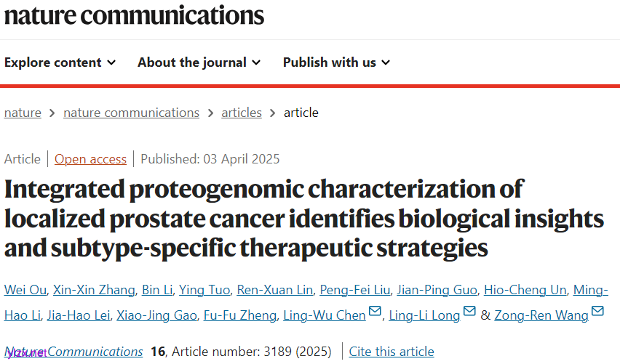Click author Ying Tuo's name
The width and height of the screenshot is (620, 364).
pyautogui.click(x=205, y=290)
